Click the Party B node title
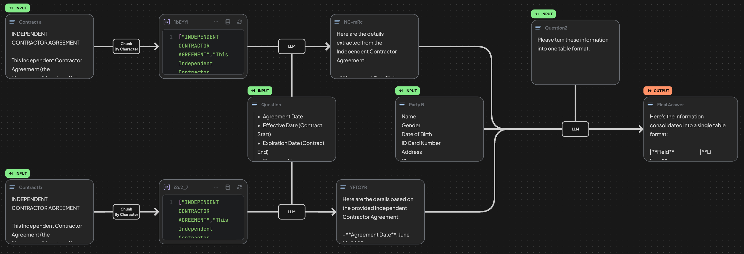Image resolution: width=744 pixels, height=254 pixels. pyautogui.click(x=417, y=105)
